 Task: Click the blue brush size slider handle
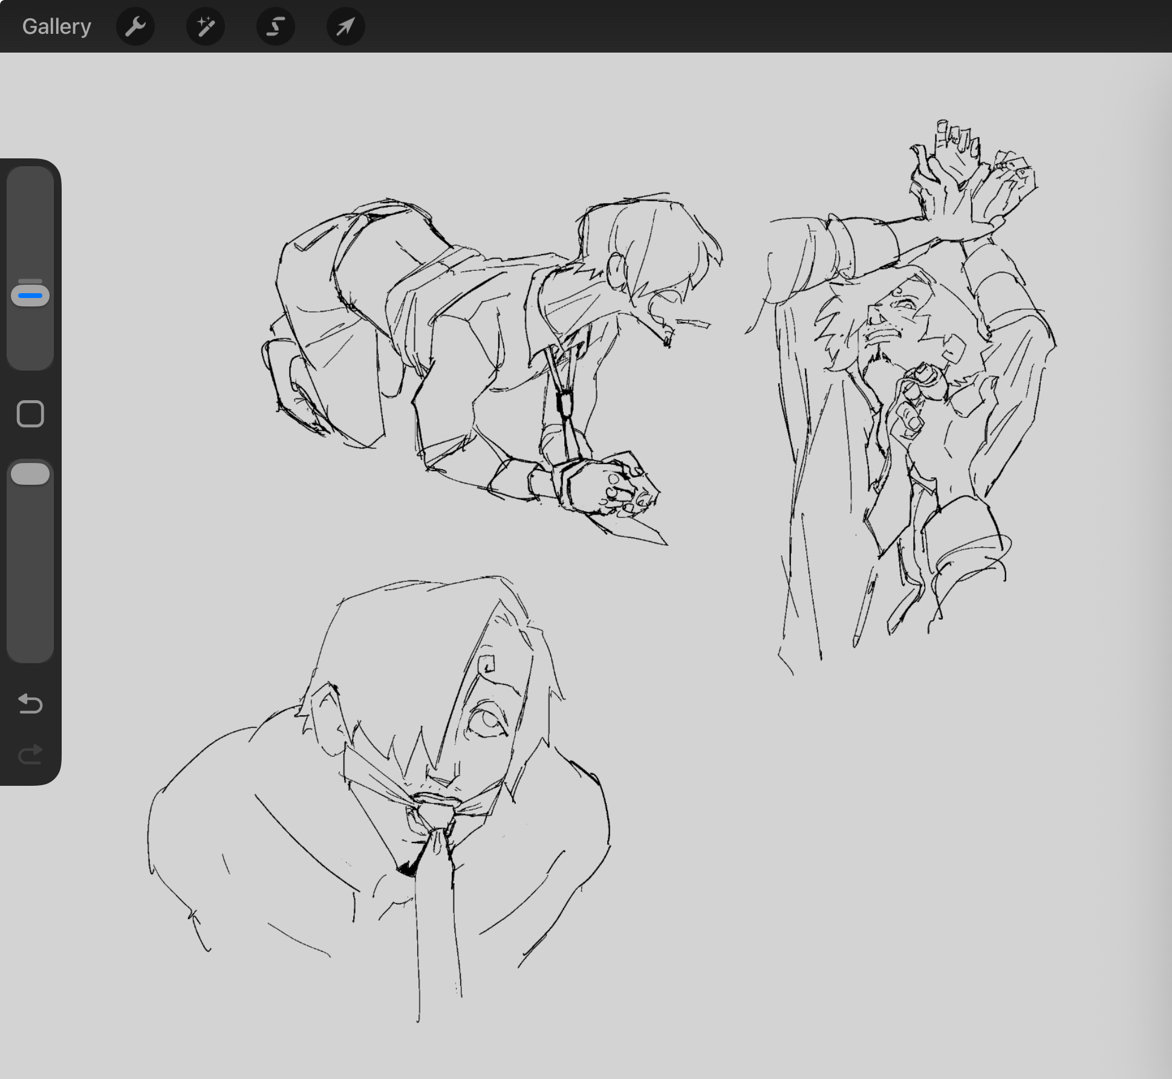click(x=30, y=295)
